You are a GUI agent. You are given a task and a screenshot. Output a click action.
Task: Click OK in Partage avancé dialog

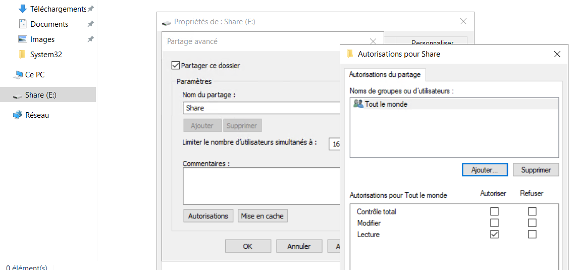click(247, 246)
